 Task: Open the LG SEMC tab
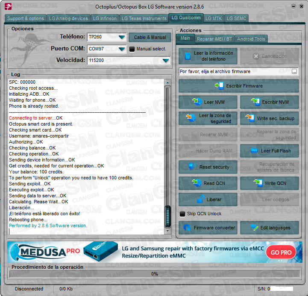click(x=236, y=18)
